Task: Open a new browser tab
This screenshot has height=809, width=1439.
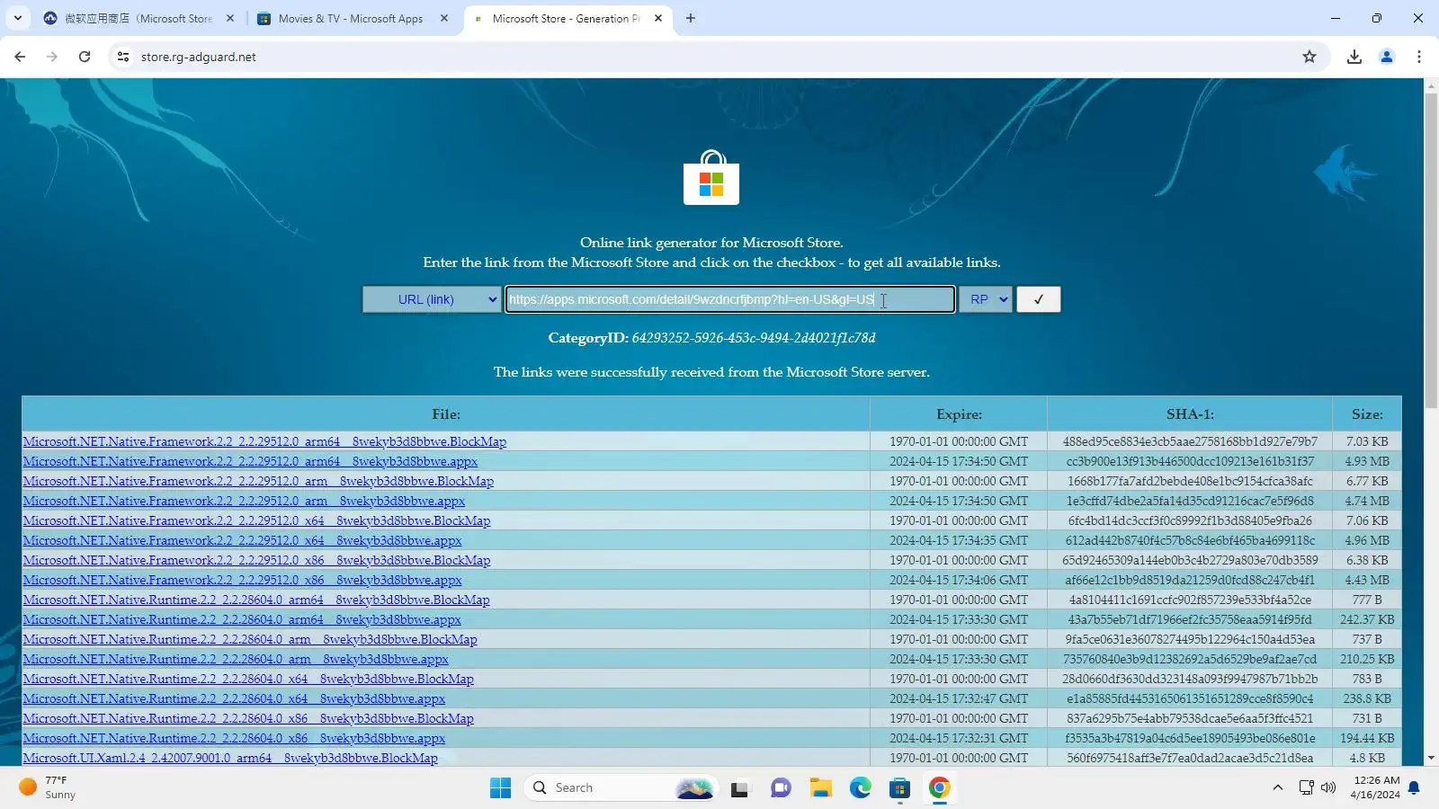Action: (x=691, y=18)
